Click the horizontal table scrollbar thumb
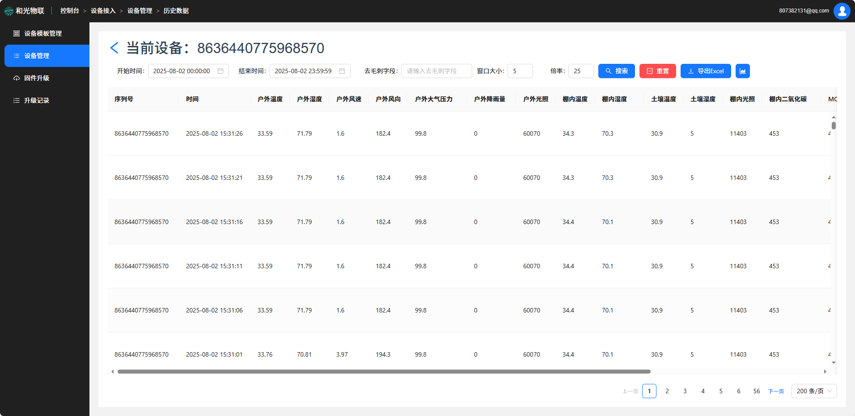855x416 pixels. pyautogui.click(x=384, y=371)
